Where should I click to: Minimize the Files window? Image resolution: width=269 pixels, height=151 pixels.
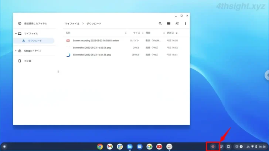(176, 16)
